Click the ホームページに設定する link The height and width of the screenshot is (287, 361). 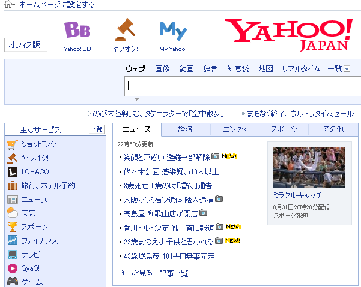(57, 5)
